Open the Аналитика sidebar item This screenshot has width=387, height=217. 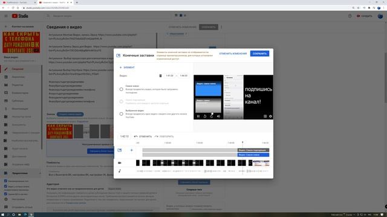(x=18, y=77)
